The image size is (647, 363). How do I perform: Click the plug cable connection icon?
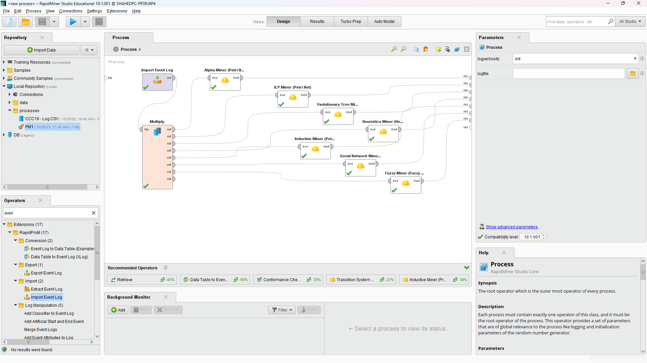tap(448, 49)
